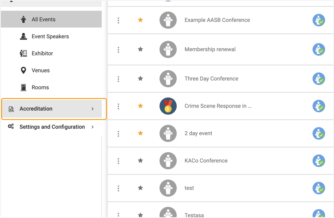Viewport: 334px width, 218px height.
Task: Open Three Day Conference event
Action: pos(211,79)
